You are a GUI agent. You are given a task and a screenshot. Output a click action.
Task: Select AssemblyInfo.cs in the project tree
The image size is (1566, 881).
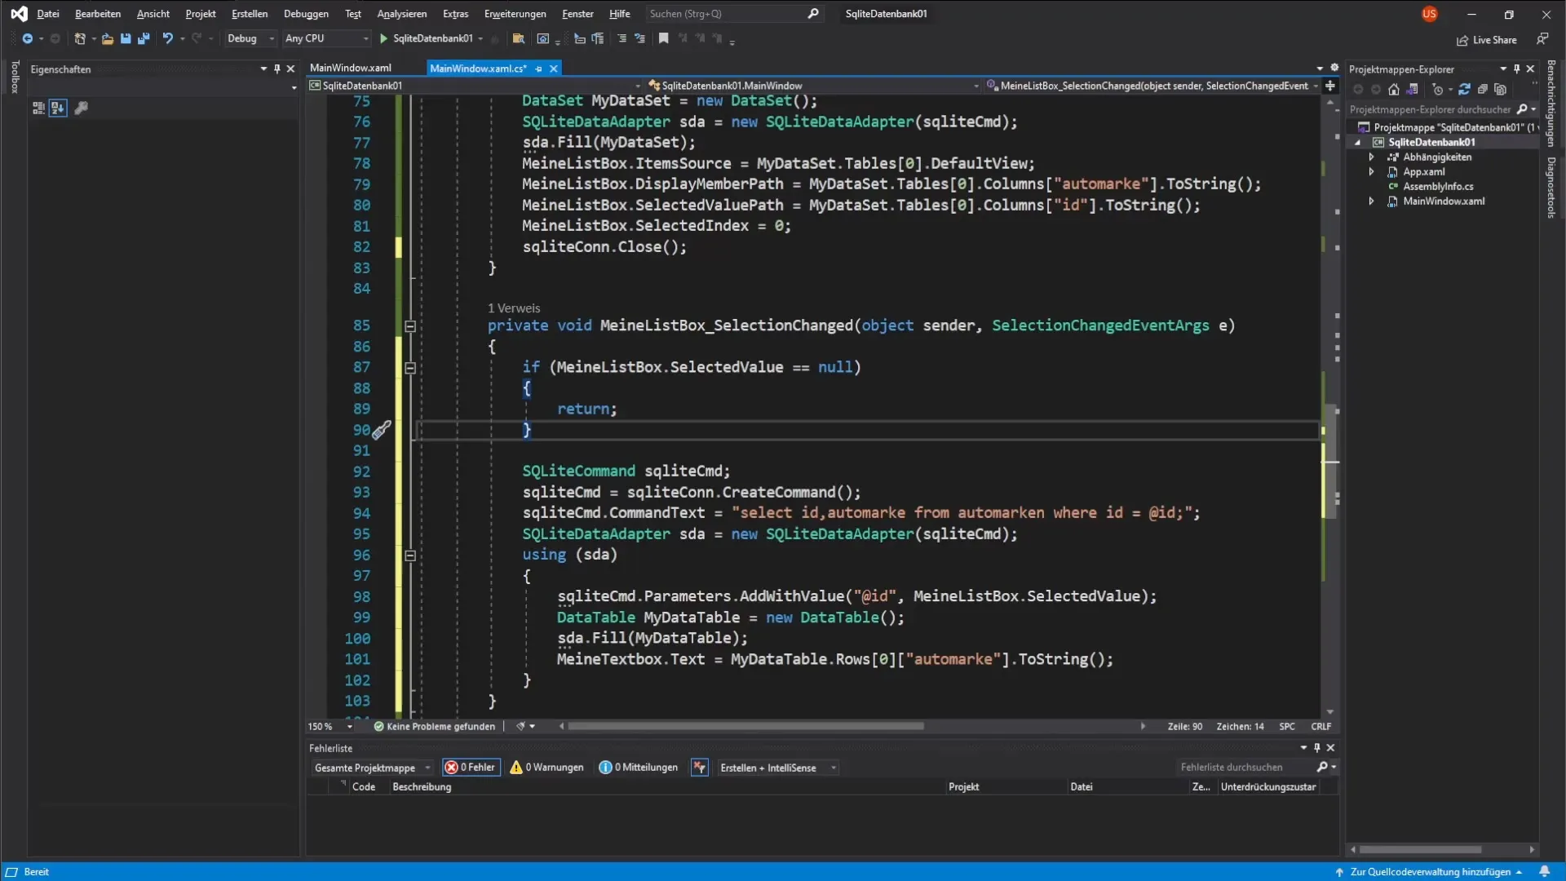[1437, 187]
